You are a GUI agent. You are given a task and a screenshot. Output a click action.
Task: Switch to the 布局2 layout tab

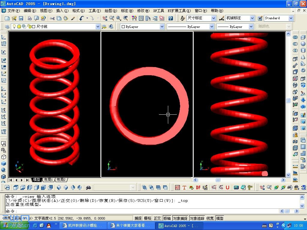coord(61,180)
